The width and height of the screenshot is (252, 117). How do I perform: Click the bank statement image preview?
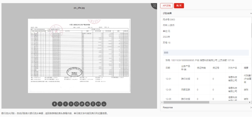[x=79, y=56]
